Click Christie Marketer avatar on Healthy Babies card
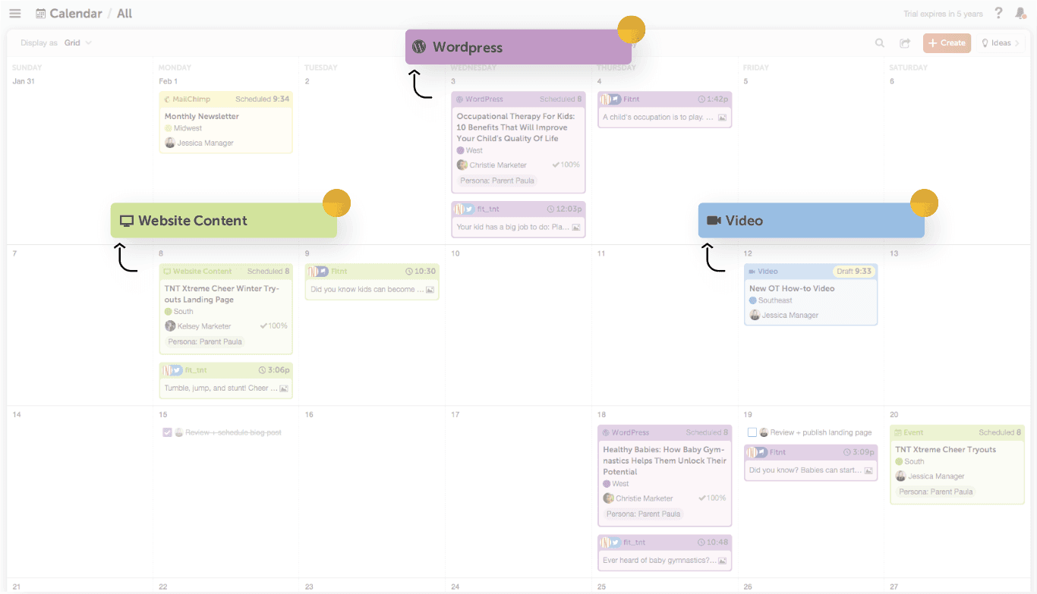The height and width of the screenshot is (594, 1037). tap(608, 498)
